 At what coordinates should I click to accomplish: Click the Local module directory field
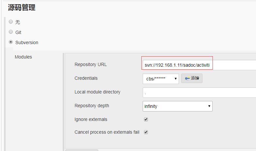(x=199, y=92)
